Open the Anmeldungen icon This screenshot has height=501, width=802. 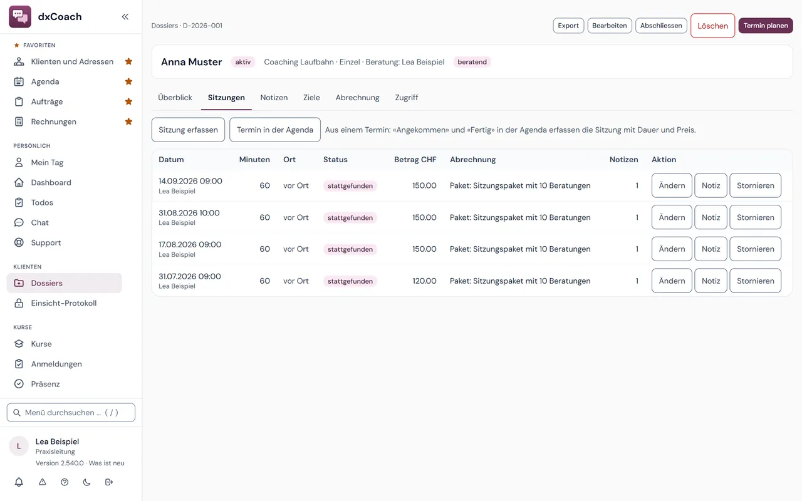coord(19,364)
